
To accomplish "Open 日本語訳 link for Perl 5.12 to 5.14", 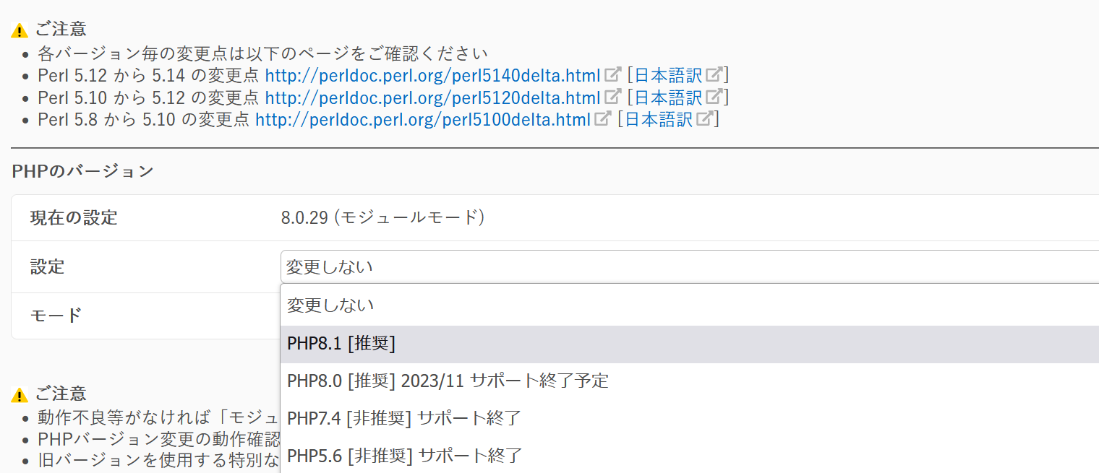I will (669, 75).
